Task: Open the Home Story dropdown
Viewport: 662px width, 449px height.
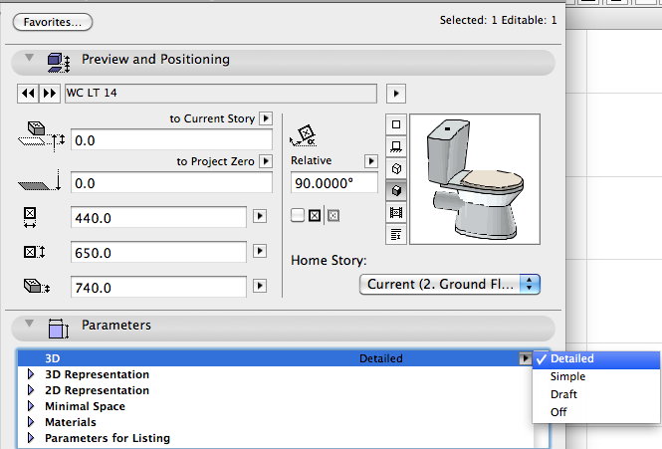Action: click(x=450, y=285)
